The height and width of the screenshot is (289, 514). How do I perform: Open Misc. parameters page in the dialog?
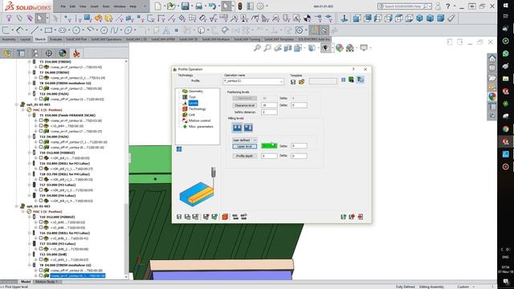(x=201, y=127)
